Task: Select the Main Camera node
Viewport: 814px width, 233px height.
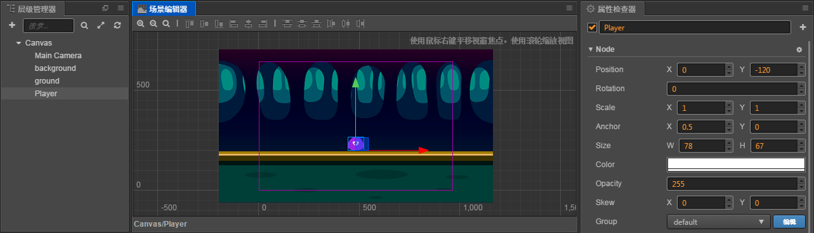Action: coord(58,56)
